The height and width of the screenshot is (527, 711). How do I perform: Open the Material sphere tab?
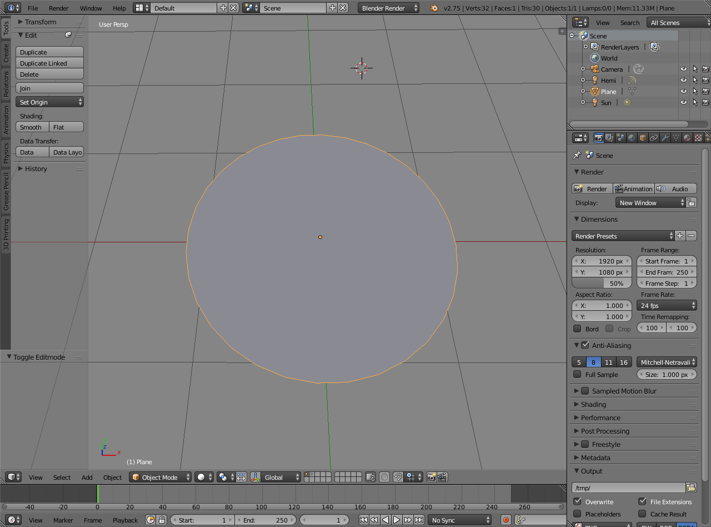click(x=687, y=138)
